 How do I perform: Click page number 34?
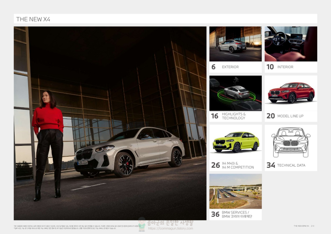click(x=271, y=165)
